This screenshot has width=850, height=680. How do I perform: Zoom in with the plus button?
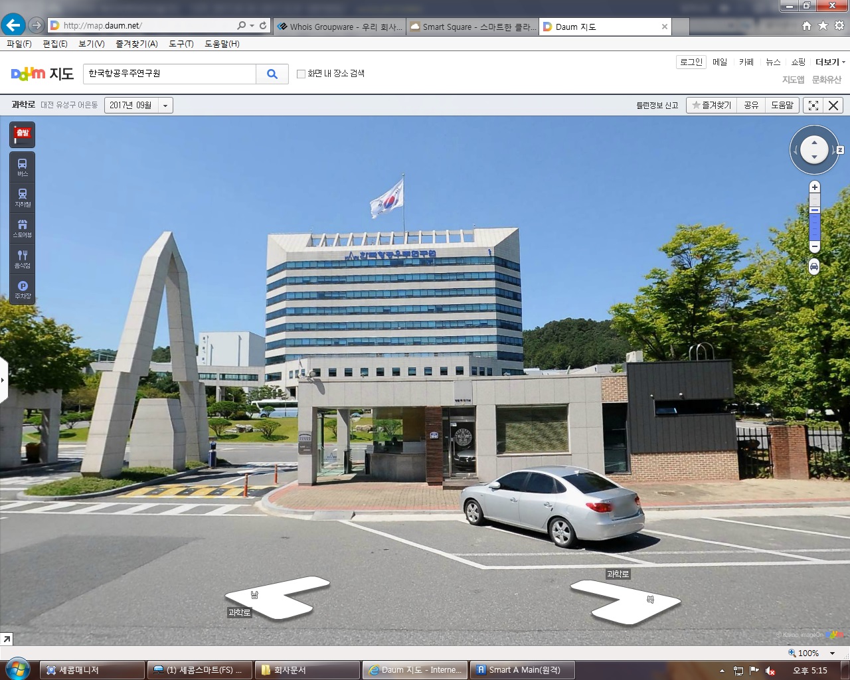[x=815, y=187]
